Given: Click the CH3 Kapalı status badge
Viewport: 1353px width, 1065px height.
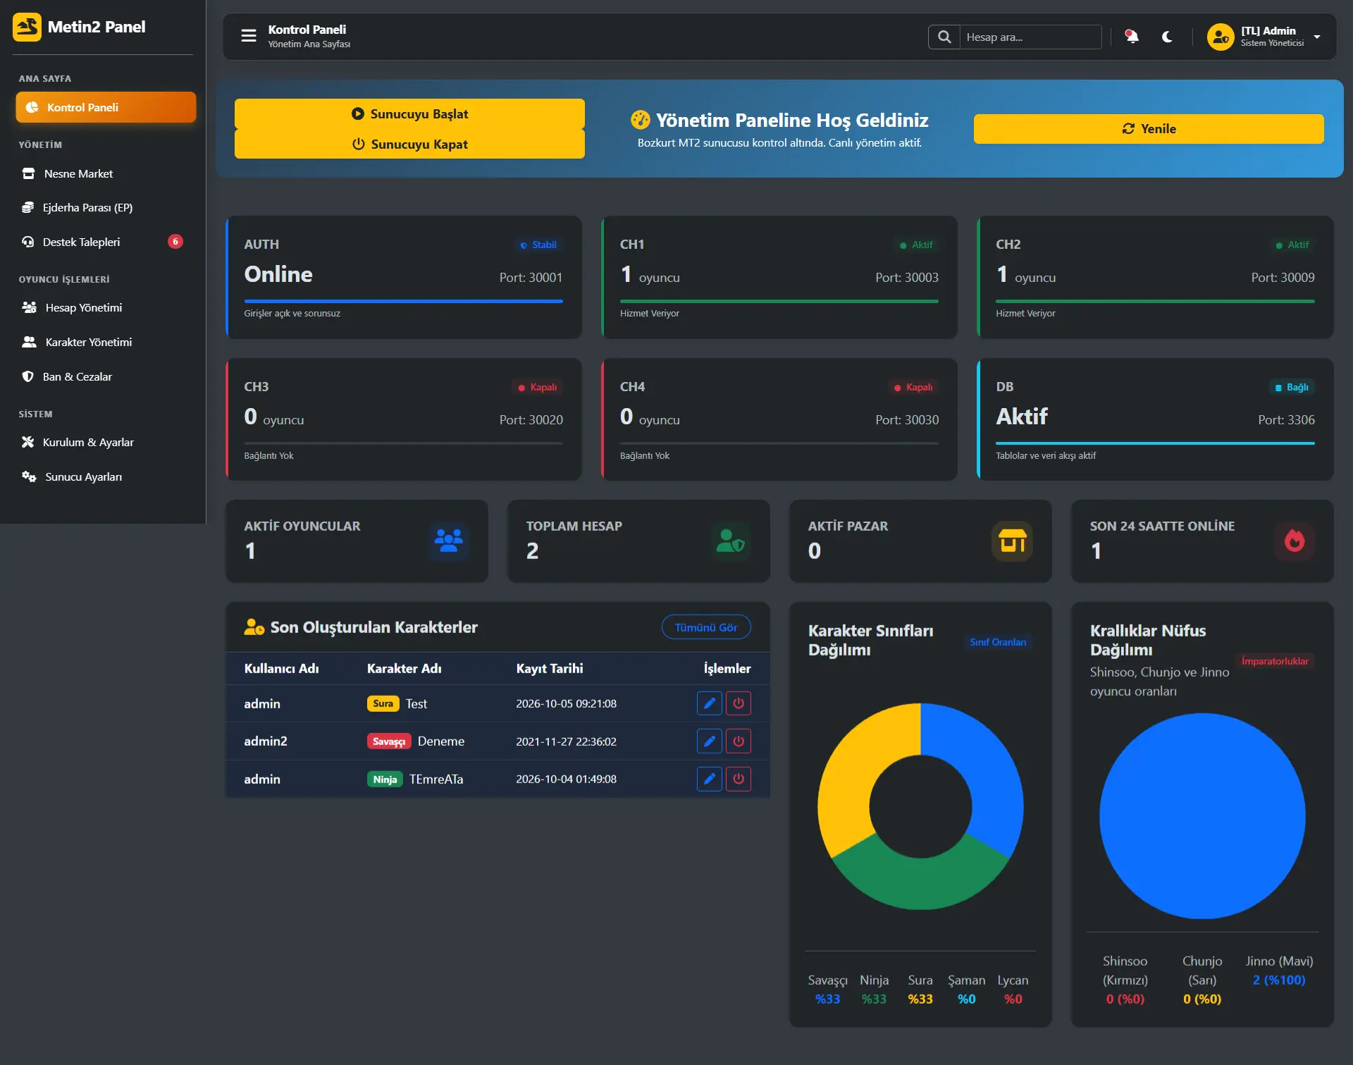Looking at the screenshot, I should [x=538, y=387].
